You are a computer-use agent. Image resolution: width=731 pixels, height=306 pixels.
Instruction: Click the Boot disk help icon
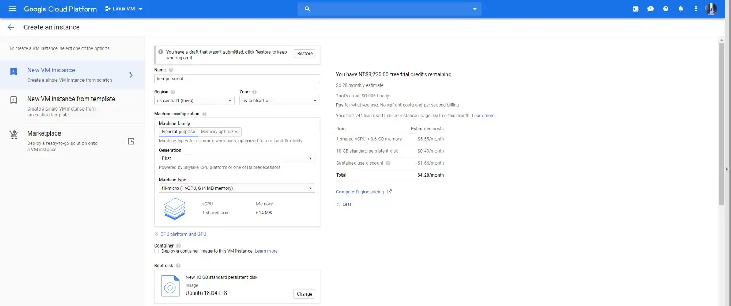pyautogui.click(x=178, y=266)
